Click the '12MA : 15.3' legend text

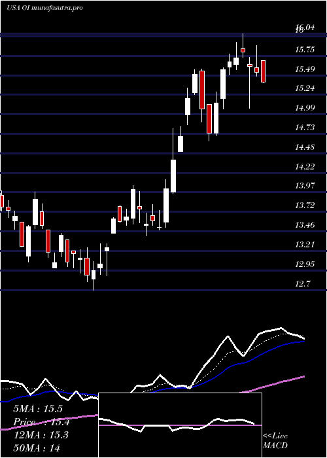click(41, 435)
